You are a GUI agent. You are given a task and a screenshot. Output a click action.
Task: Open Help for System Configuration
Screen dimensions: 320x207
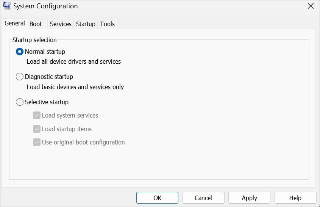click(x=295, y=198)
